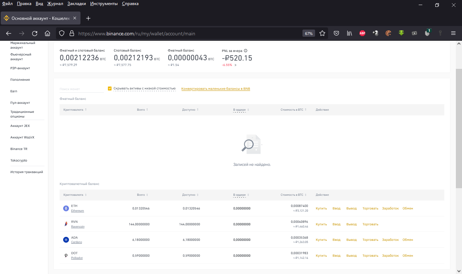Click the coin search input field
The width and height of the screenshot is (462, 274).
(x=81, y=89)
